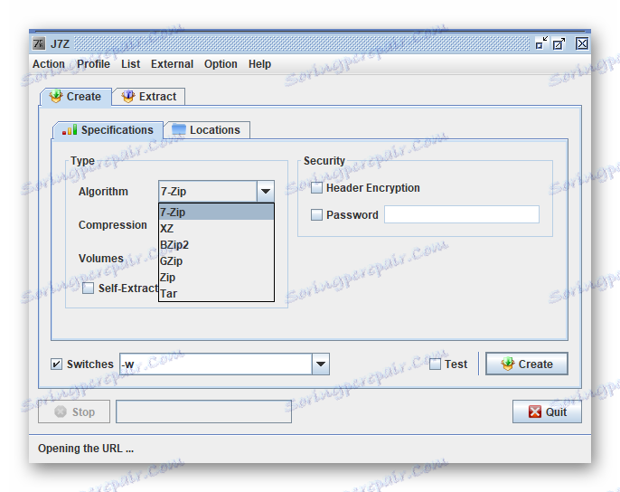Click the 'Opening the URL ...' status text

pyautogui.click(x=86, y=449)
